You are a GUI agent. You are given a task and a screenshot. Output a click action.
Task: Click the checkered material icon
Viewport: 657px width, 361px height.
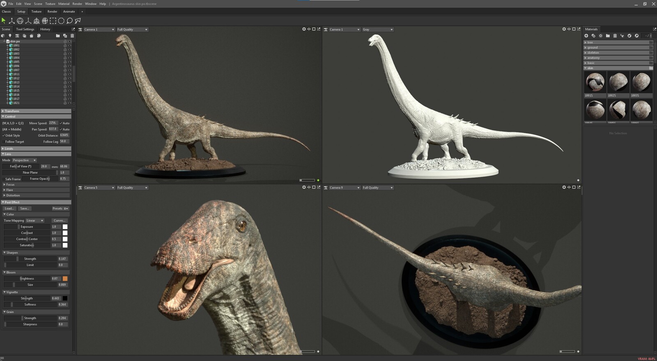coord(601,36)
